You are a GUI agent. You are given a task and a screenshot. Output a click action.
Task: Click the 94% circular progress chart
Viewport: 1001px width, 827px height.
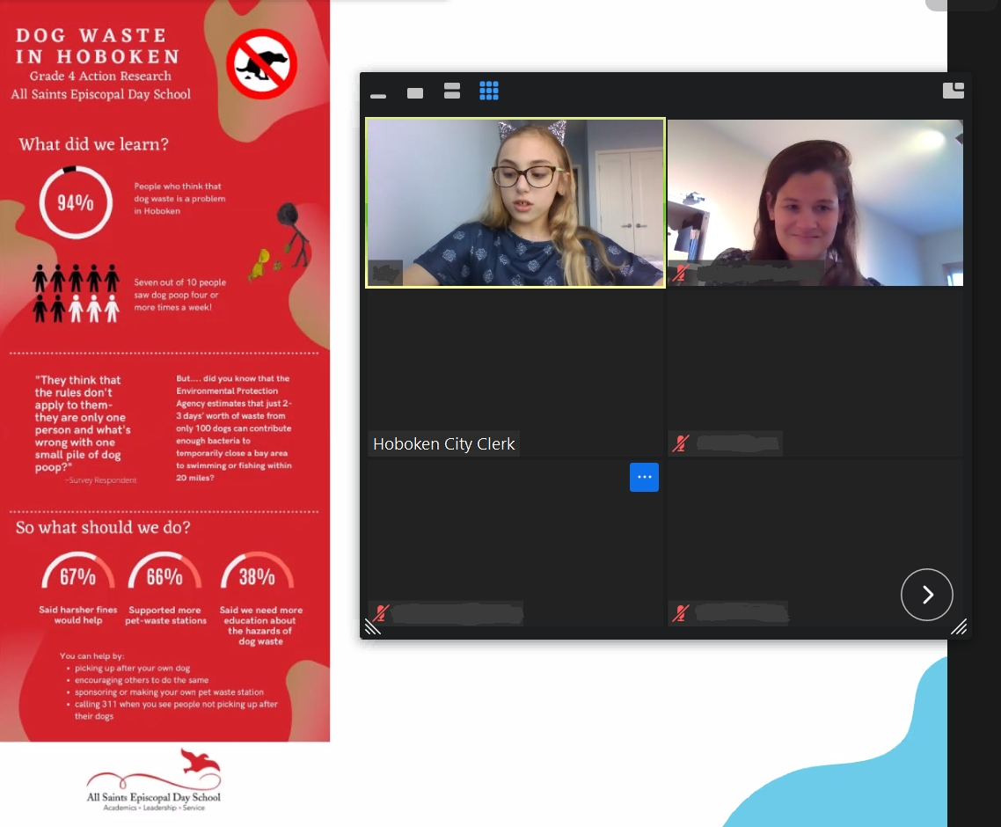[76, 202]
